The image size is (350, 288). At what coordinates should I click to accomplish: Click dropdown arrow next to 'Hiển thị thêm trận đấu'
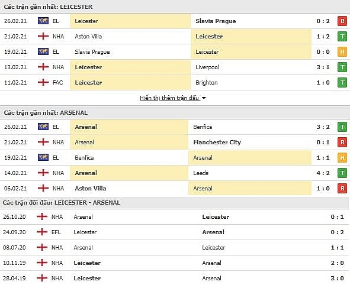pos(204,98)
